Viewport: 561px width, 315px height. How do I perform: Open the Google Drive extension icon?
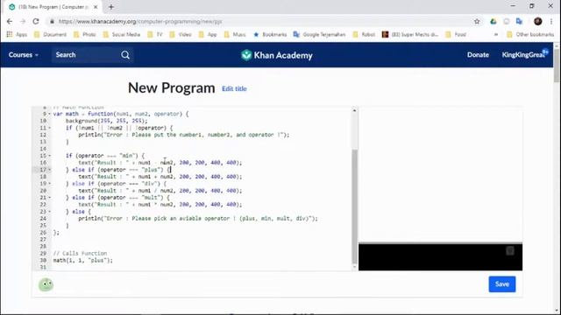[494, 21]
